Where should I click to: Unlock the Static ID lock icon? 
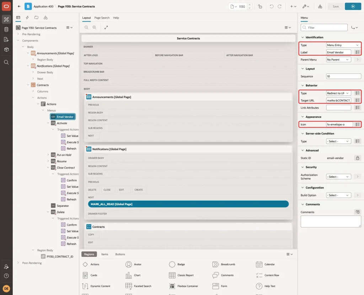tap(358, 158)
